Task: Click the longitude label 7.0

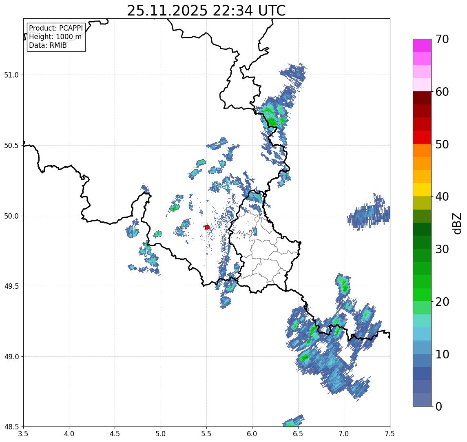Action: point(344,434)
